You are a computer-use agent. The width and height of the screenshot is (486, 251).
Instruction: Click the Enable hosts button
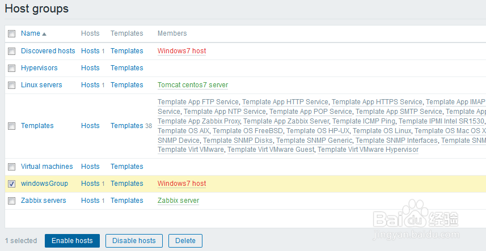pyautogui.click(x=72, y=241)
